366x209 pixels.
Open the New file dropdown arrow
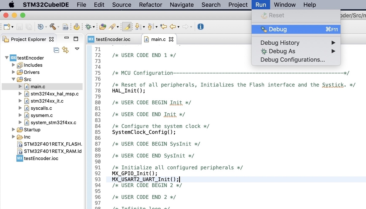coord(12,27)
